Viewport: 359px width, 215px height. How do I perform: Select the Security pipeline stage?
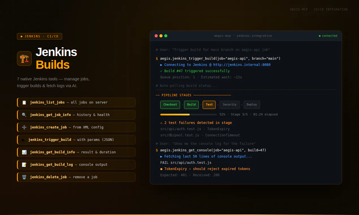(230, 105)
